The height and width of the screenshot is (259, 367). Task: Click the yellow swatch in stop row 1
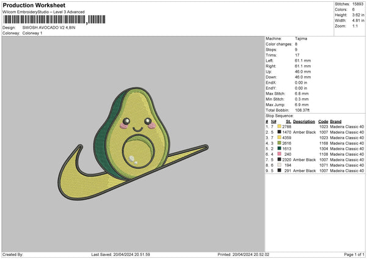click(x=279, y=126)
